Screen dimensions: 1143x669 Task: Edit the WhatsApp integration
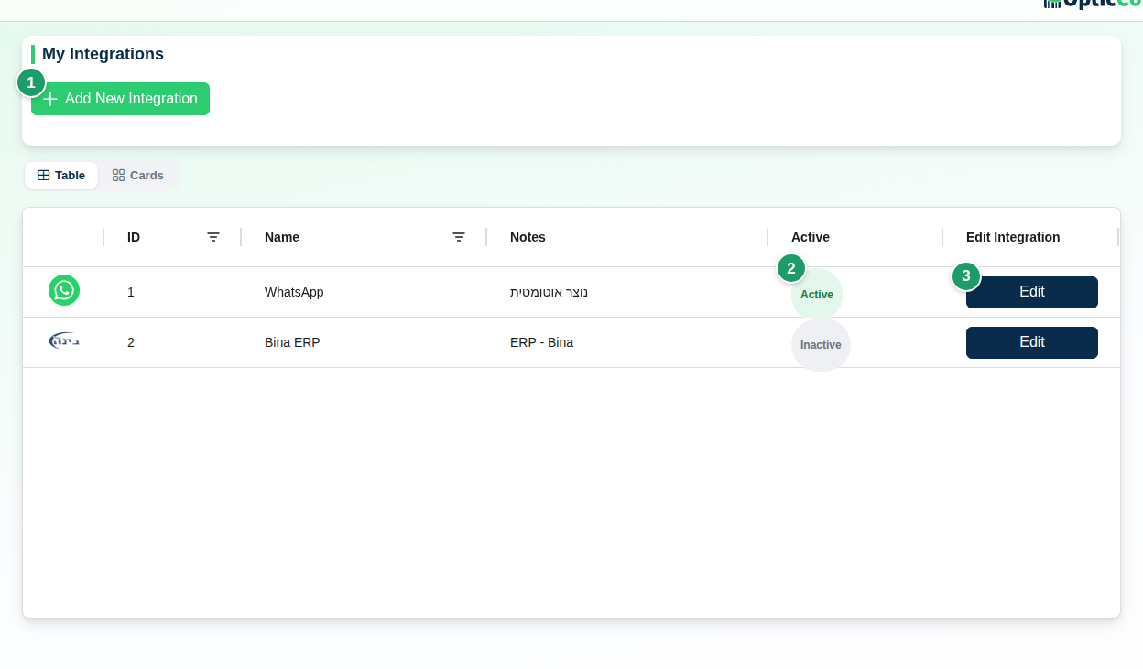pyautogui.click(x=1032, y=292)
